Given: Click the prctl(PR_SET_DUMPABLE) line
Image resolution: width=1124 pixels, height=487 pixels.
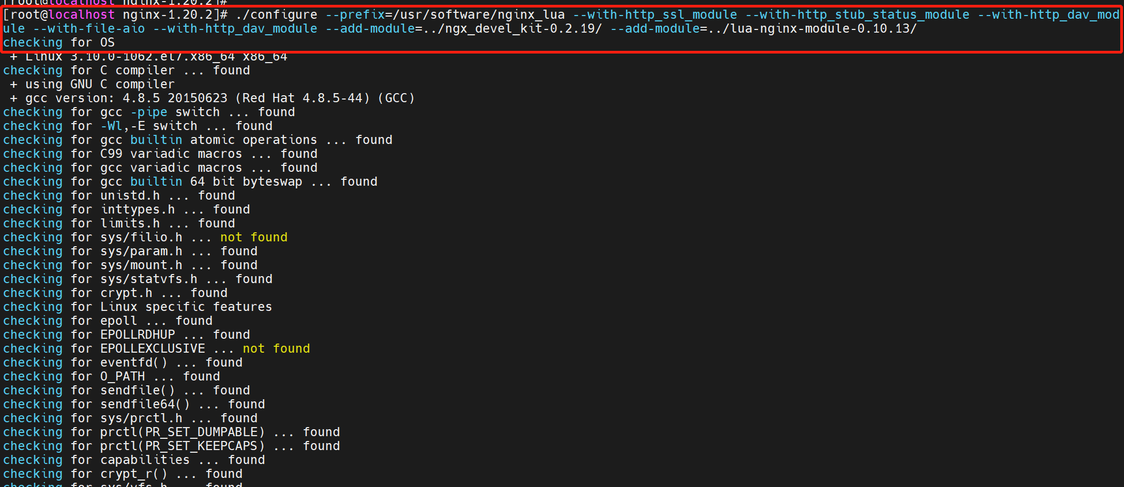Looking at the screenshot, I should [171, 432].
